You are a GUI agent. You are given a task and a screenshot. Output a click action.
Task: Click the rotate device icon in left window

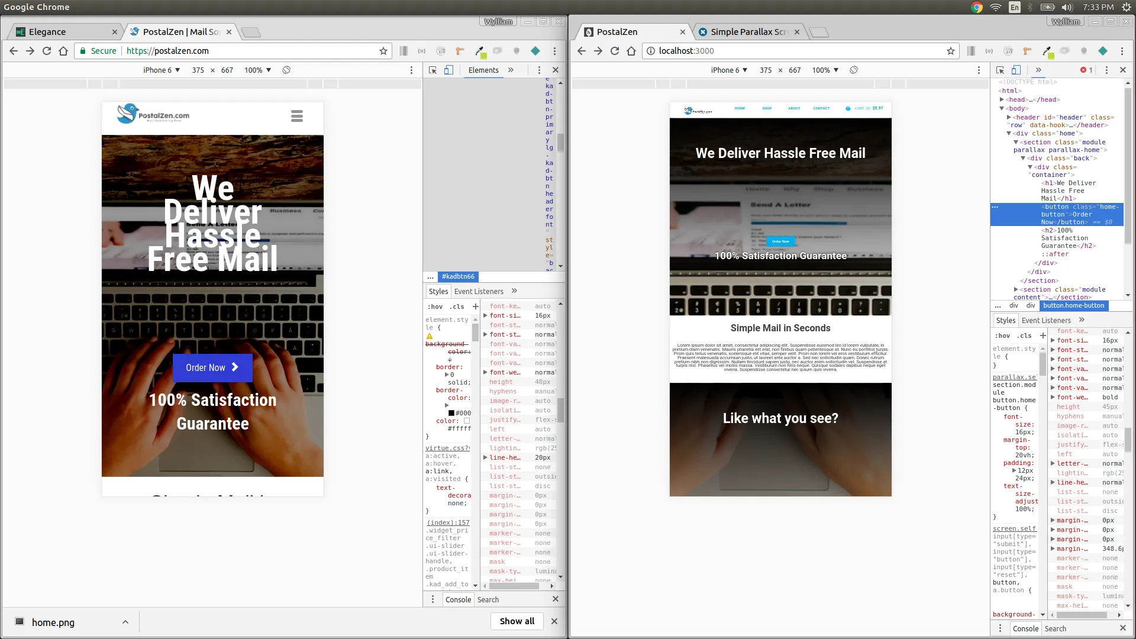(x=286, y=70)
